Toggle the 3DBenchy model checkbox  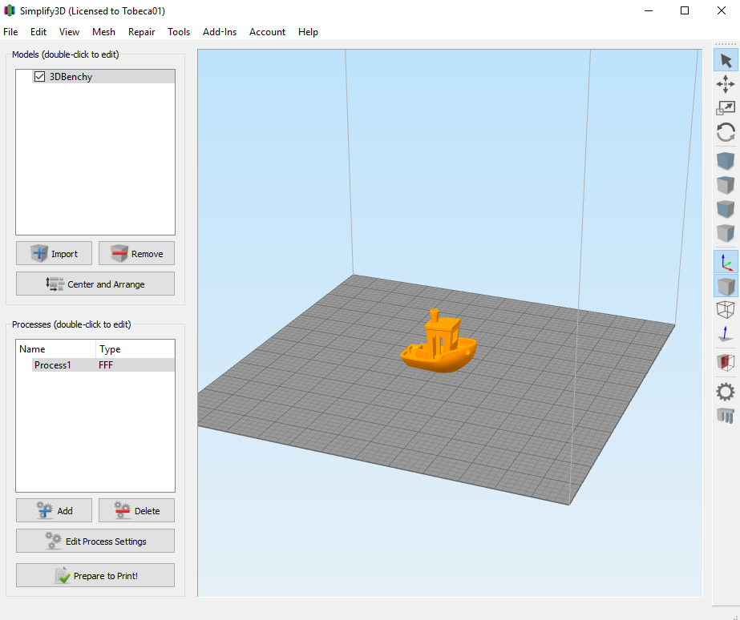39,76
